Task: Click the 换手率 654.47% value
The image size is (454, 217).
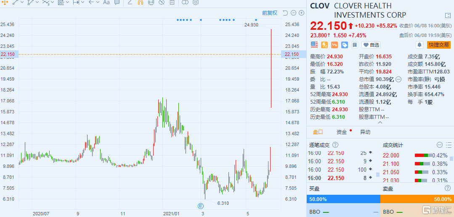Action: [x=434, y=94]
